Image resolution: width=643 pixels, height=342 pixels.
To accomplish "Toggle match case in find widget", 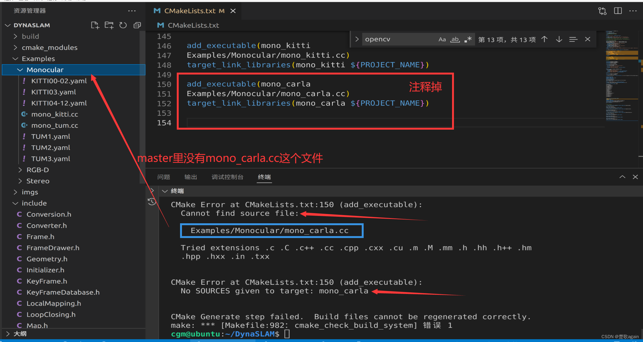I will pos(442,40).
